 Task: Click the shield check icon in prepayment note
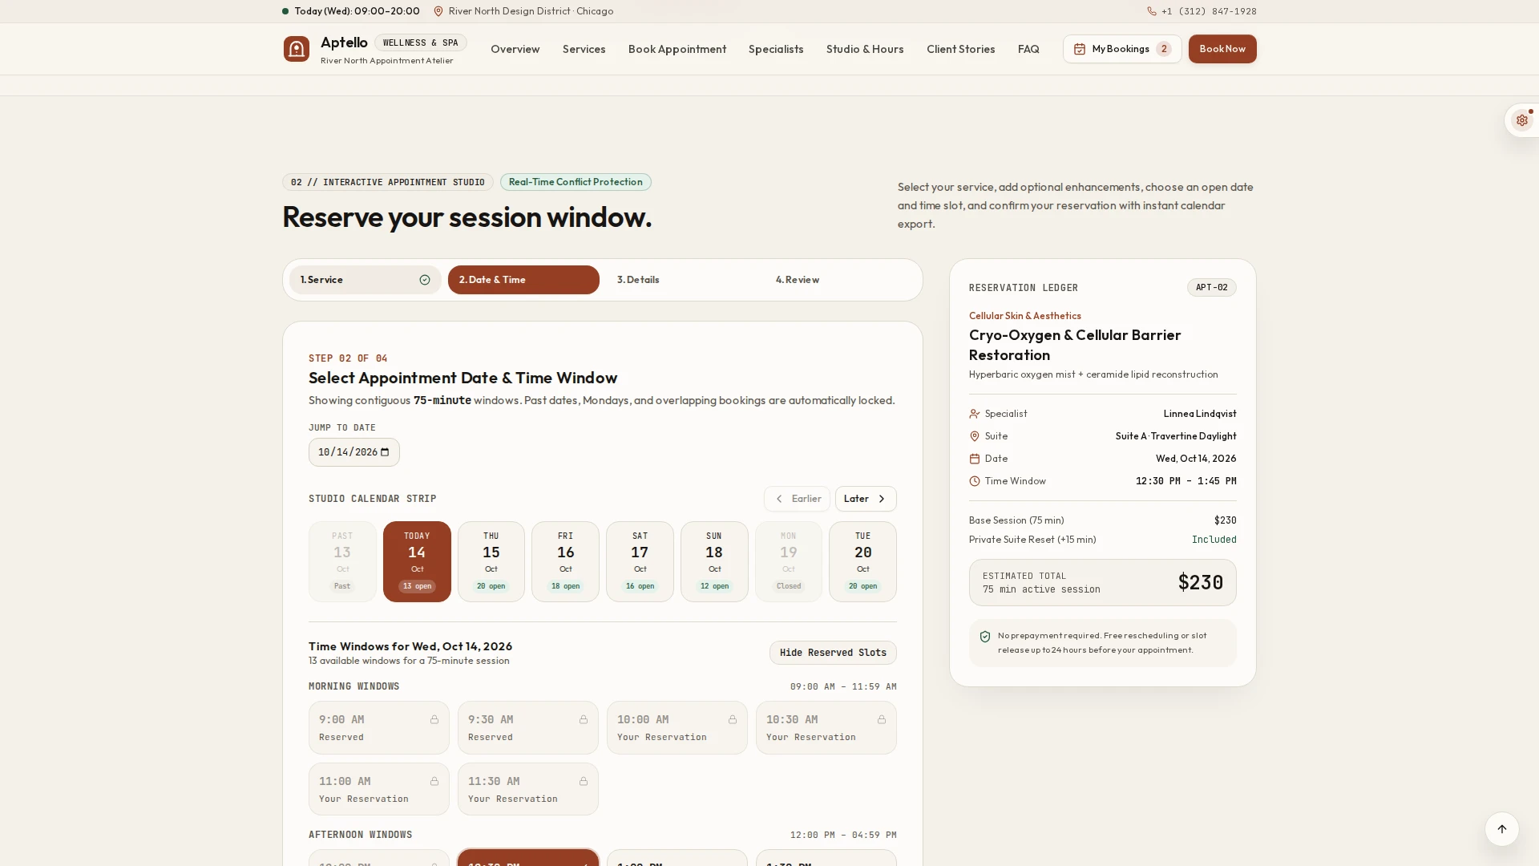point(985,637)
